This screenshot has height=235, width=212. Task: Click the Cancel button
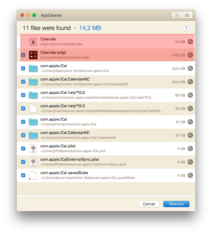(x=149, y=204)
